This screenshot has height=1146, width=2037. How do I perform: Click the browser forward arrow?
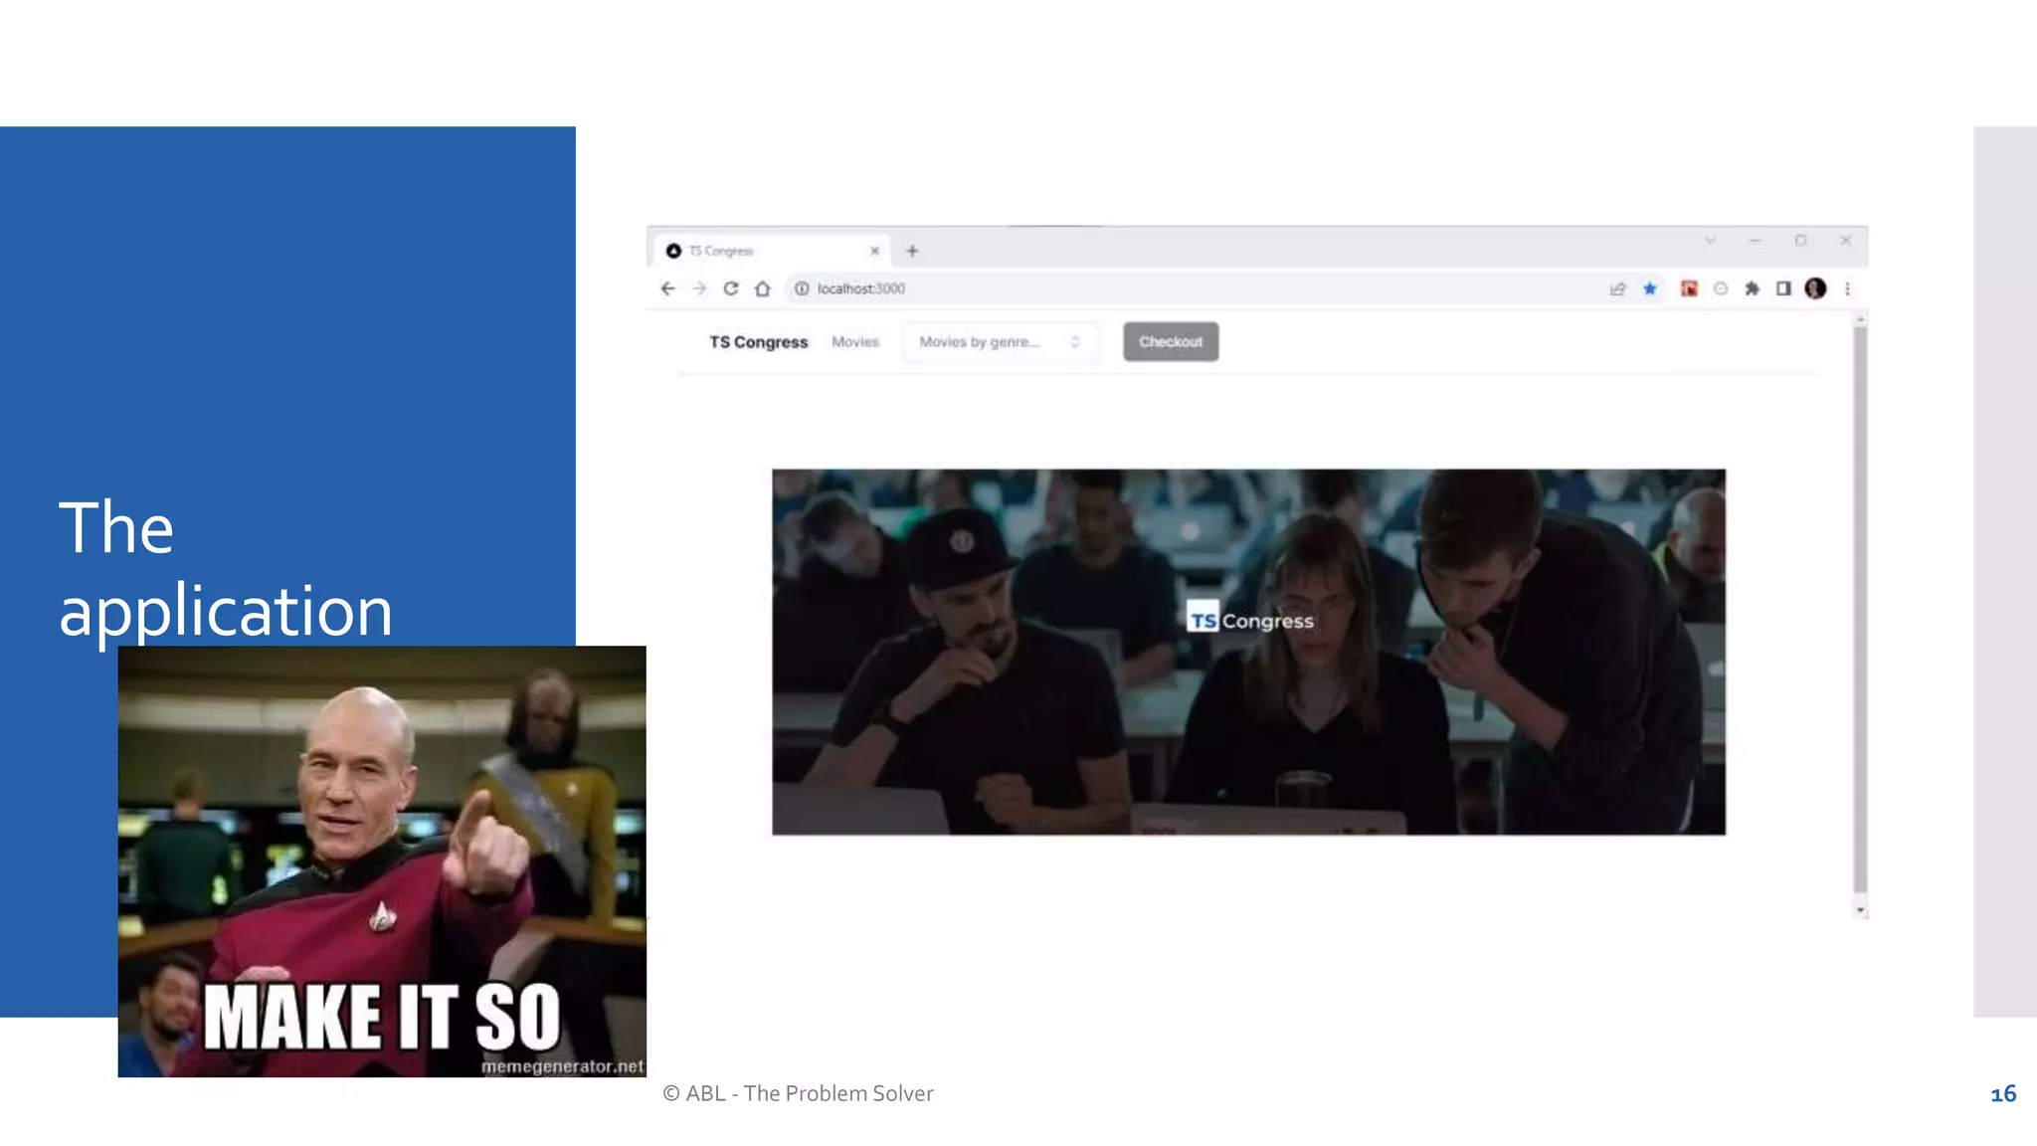699,288
